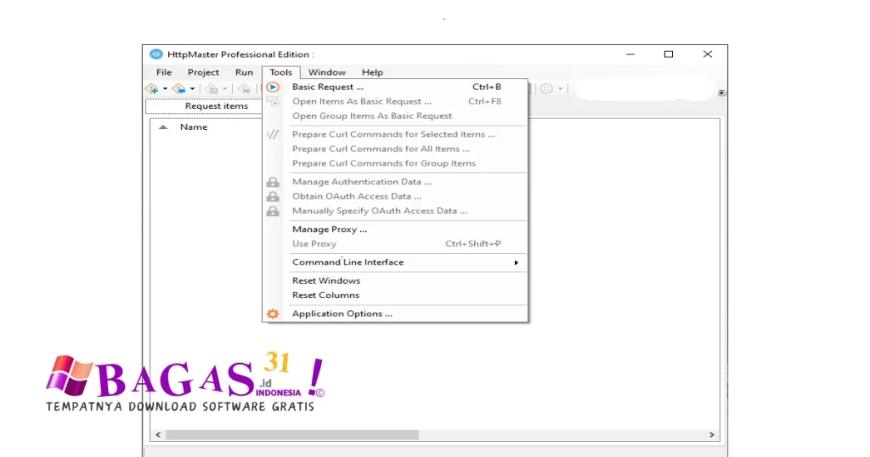Click the sort arrow beside Name

coord(163,127)
